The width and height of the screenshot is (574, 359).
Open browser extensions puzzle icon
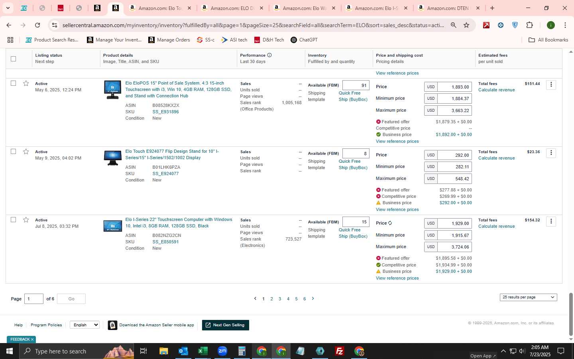click(x=529, y=25)
